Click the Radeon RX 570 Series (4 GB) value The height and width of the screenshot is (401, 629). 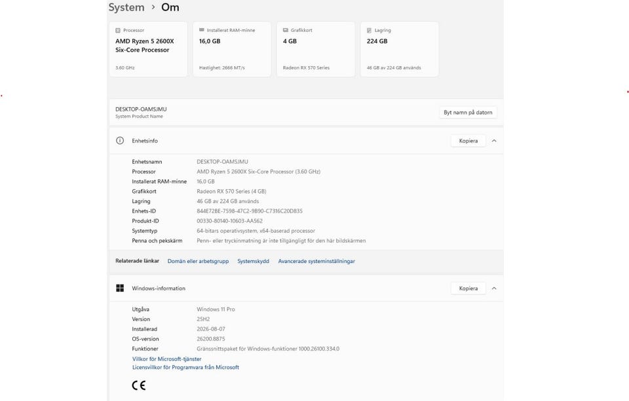pos(231,192)
